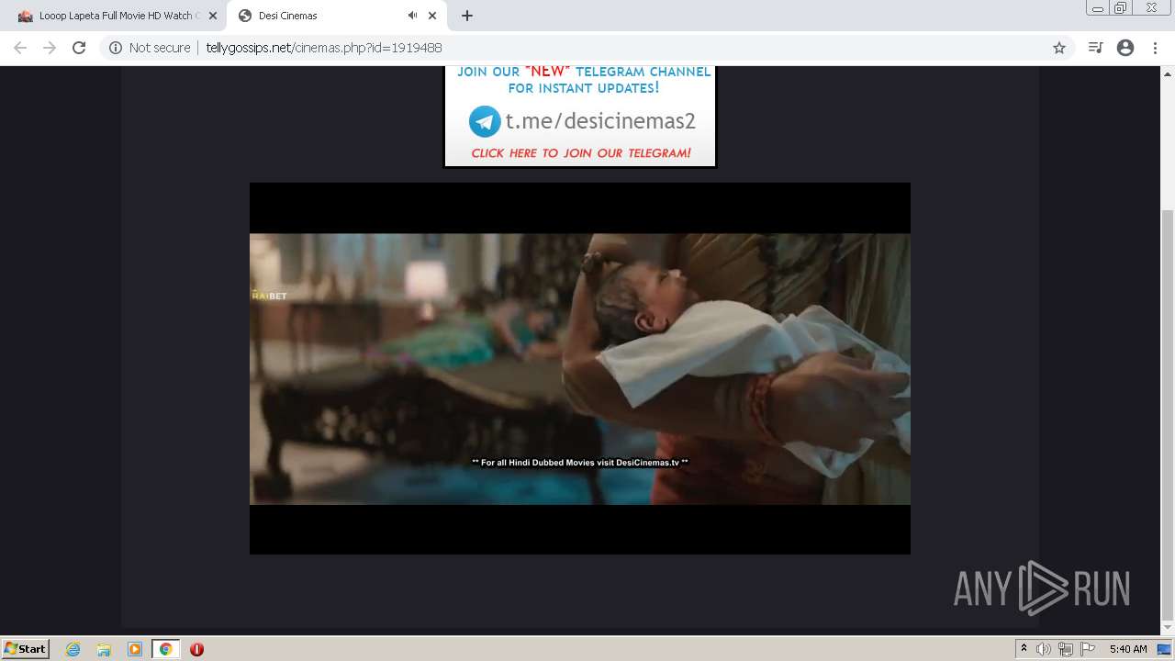Click the t.me/desicinemas2 link
Screen dimensions: 1175x661
click(x=600, y=121)
